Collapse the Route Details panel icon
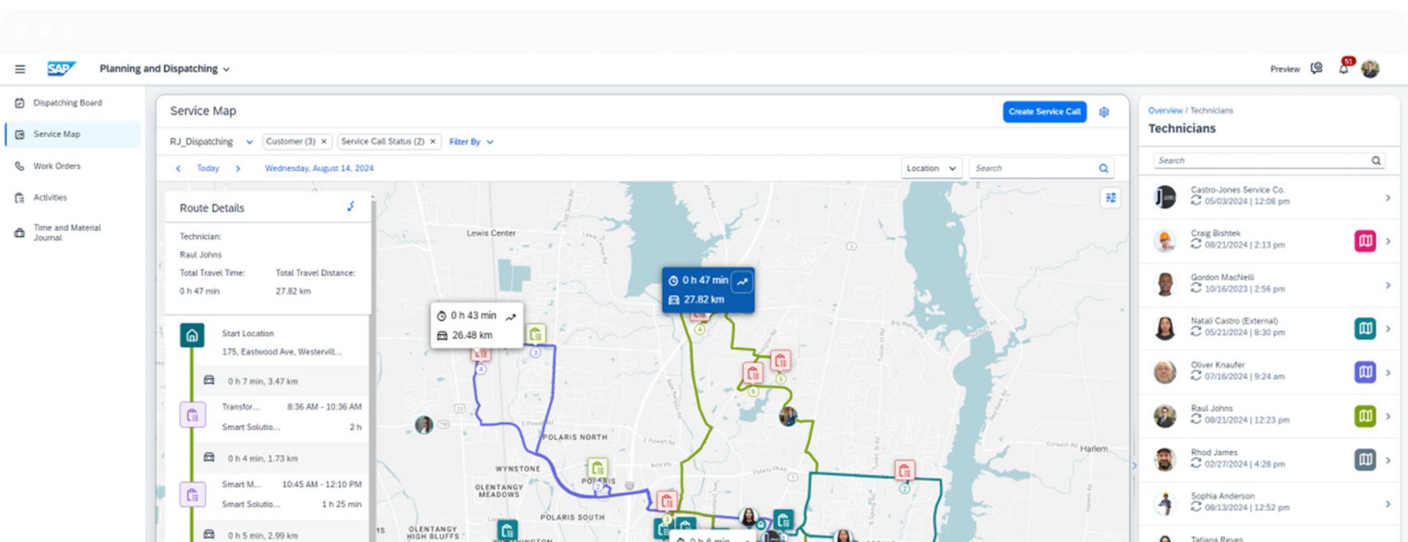 tap(351, 207)
